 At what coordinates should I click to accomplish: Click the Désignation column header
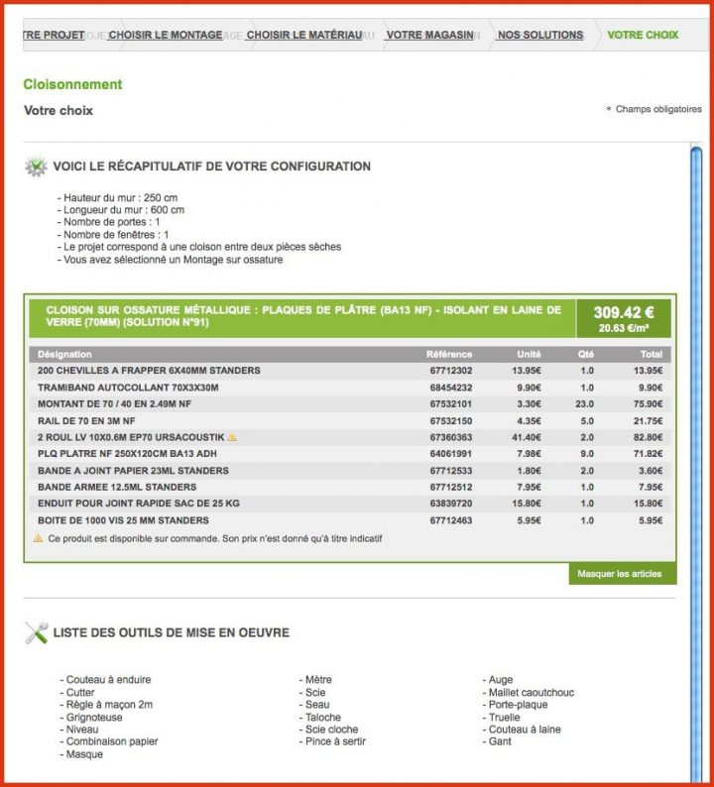(x=65, y=354)
